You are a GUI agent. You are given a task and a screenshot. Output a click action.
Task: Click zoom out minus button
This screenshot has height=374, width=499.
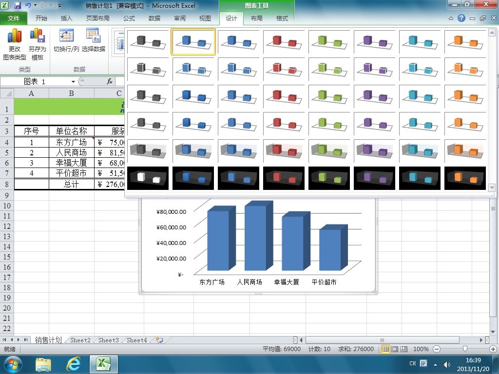pyautogui.click(x=437, y=349)
